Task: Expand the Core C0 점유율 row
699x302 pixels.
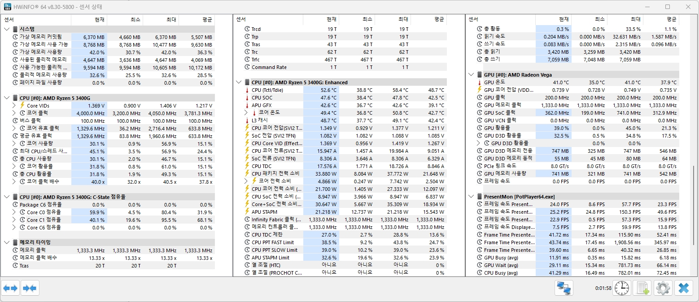Action: point(14,212)
